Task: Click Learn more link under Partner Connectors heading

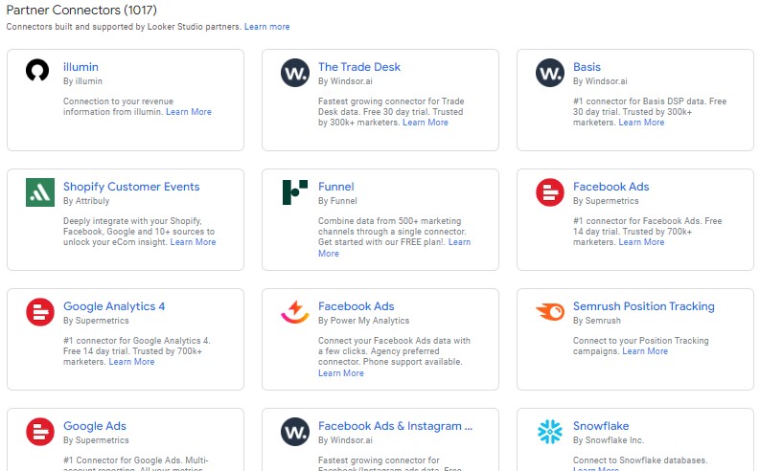Action: (267, 27)
